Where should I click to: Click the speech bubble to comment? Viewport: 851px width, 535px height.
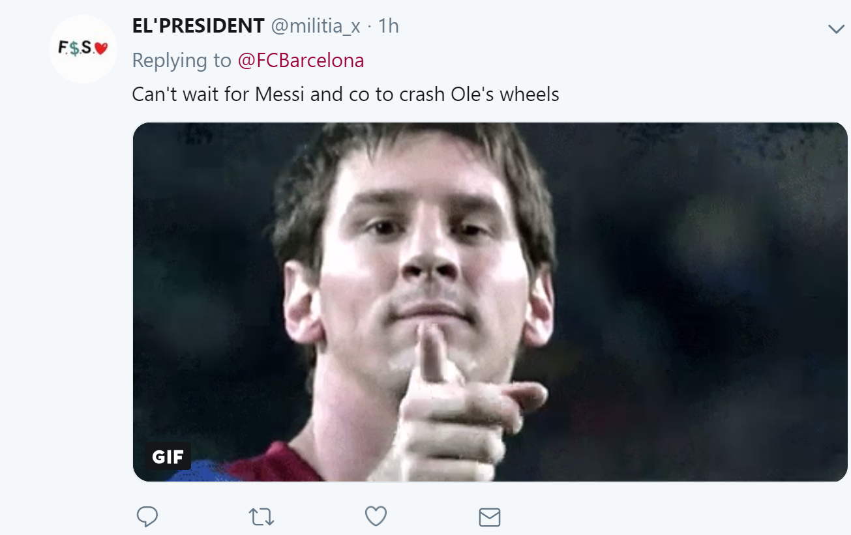click(148, 515)
